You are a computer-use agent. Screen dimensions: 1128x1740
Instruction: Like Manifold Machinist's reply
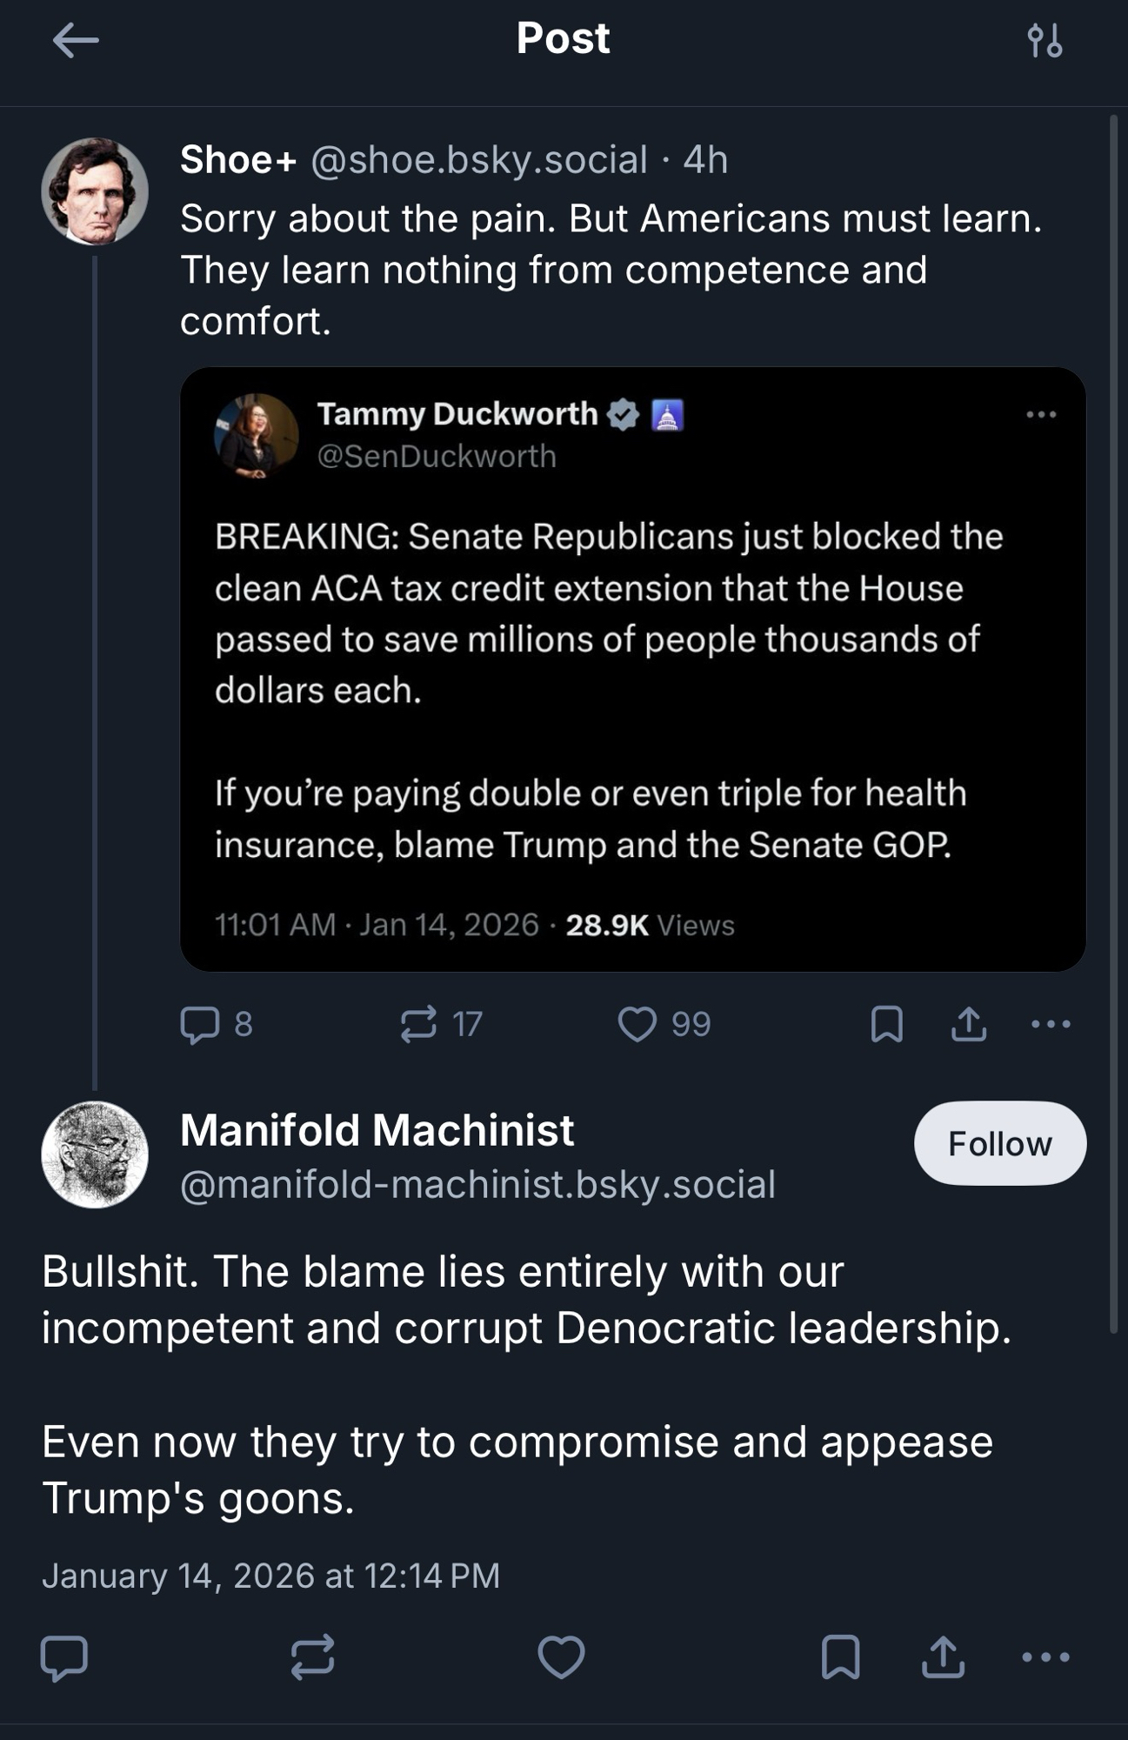point(561,1656)
